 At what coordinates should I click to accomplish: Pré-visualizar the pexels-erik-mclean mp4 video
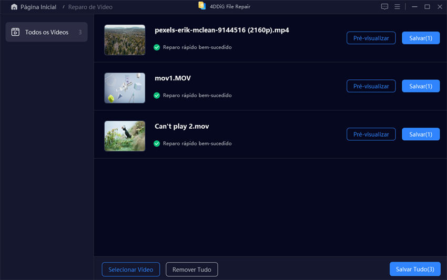point(371,38)
